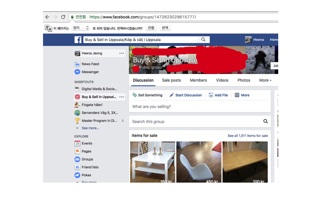Open the Videos tab
Viewport: 310px width, 214px height.
(x=222, y=80)
